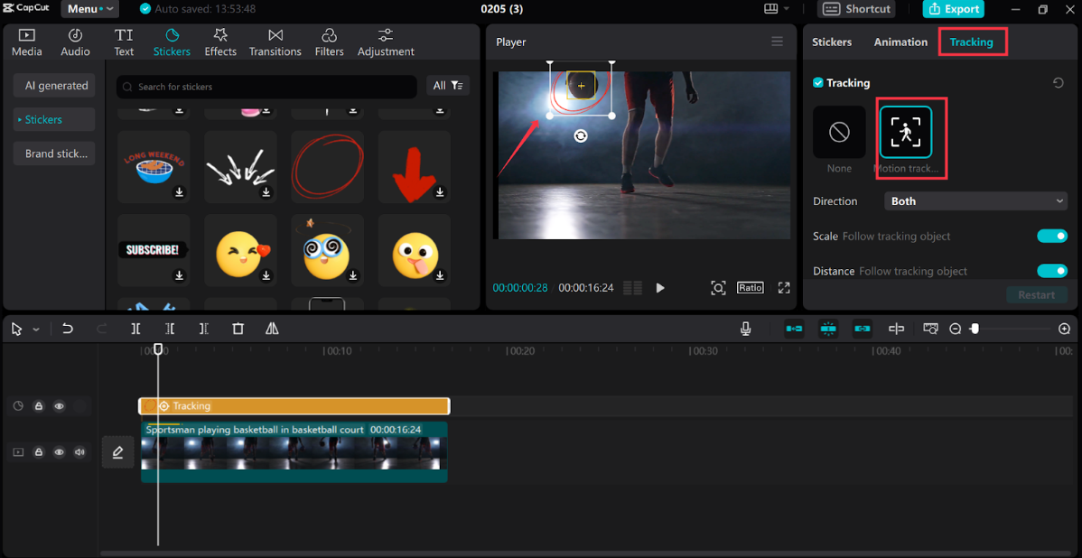Viewport: 1082px width, 558px height.
Task: Open the Transitions tab
Action: pyautogui.click(x=275, y=42)
